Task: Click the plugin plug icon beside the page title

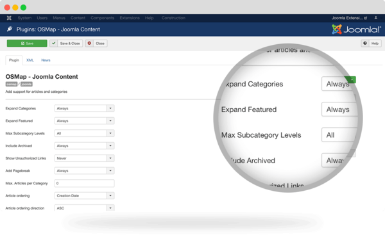Action: pos(10,29)
